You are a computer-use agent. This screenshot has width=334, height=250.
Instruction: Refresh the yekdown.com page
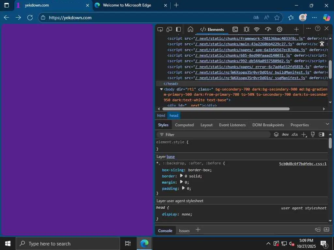tap(30, 18)
